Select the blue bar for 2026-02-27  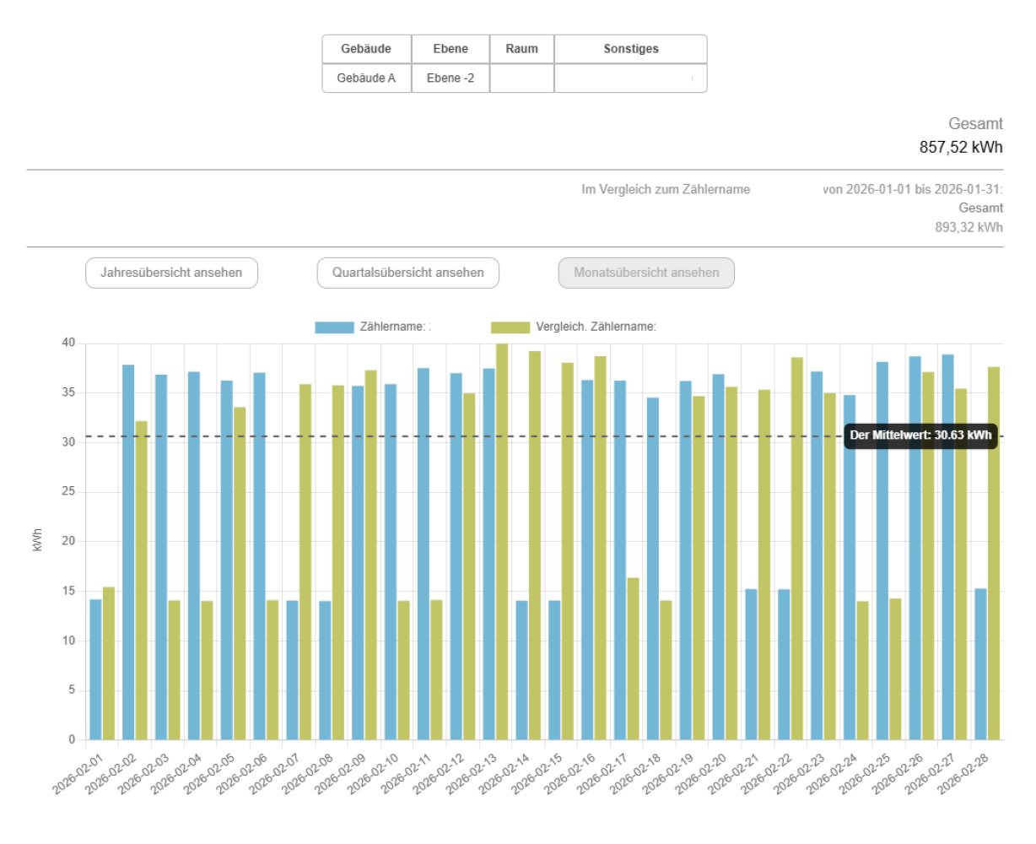click(x=948, y=547)
